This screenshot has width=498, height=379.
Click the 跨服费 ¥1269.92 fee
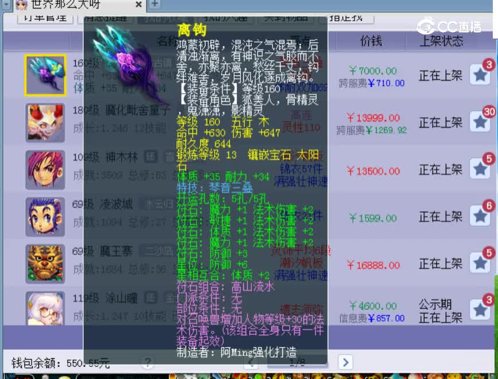pyautogui.click(x=372, y=130)
